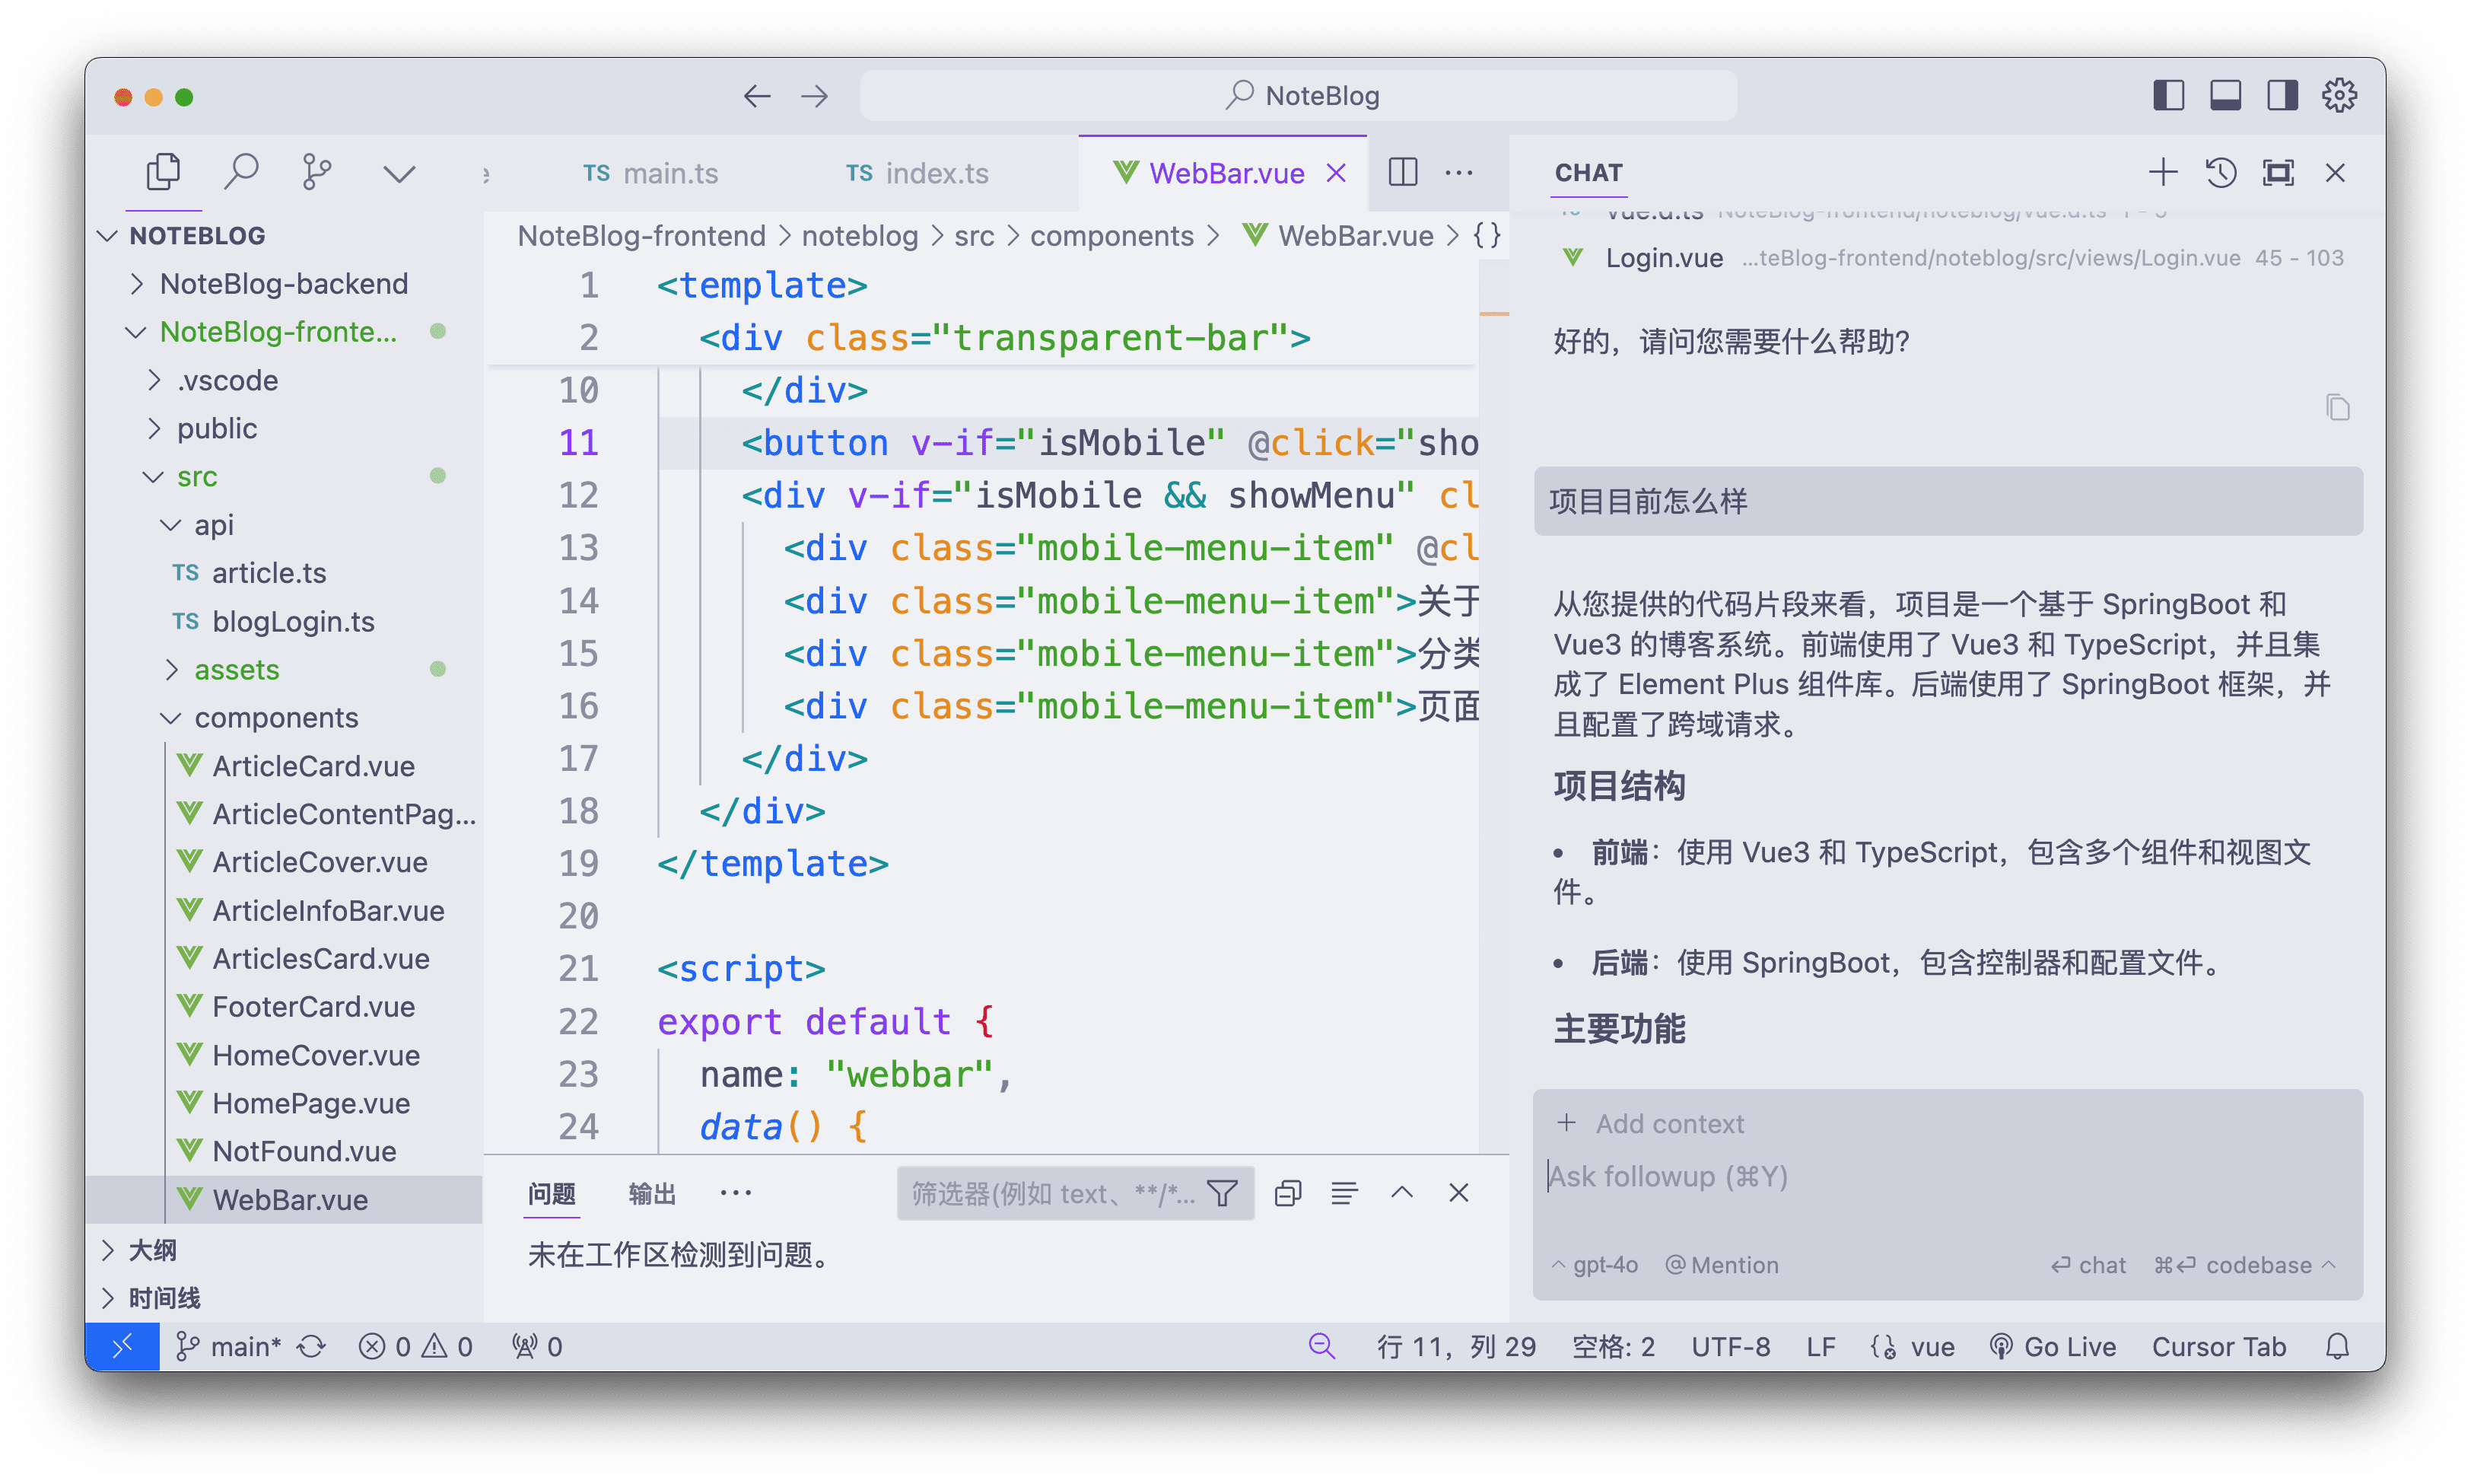
Task: Close the chat panel
Action: coord(2335,173)
